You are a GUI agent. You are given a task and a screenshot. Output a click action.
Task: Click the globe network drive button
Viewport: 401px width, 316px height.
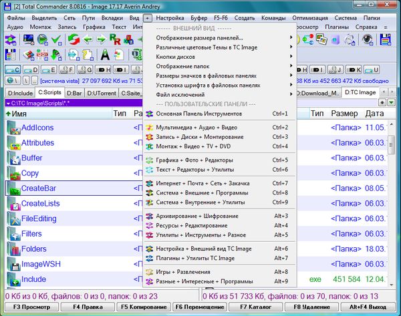coord(13,81)
